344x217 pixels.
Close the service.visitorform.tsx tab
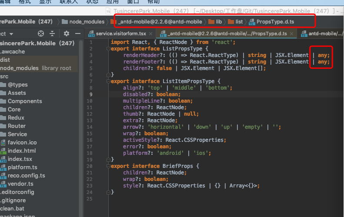click(151, 34)
